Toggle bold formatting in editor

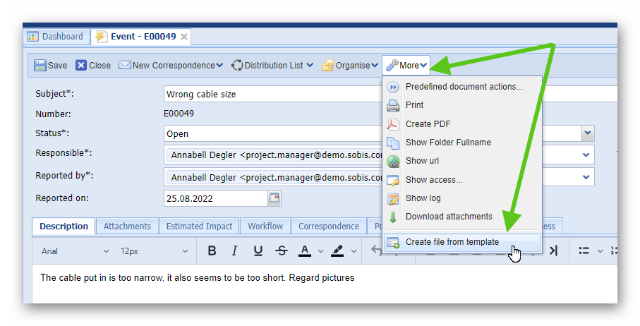[212, 250]
